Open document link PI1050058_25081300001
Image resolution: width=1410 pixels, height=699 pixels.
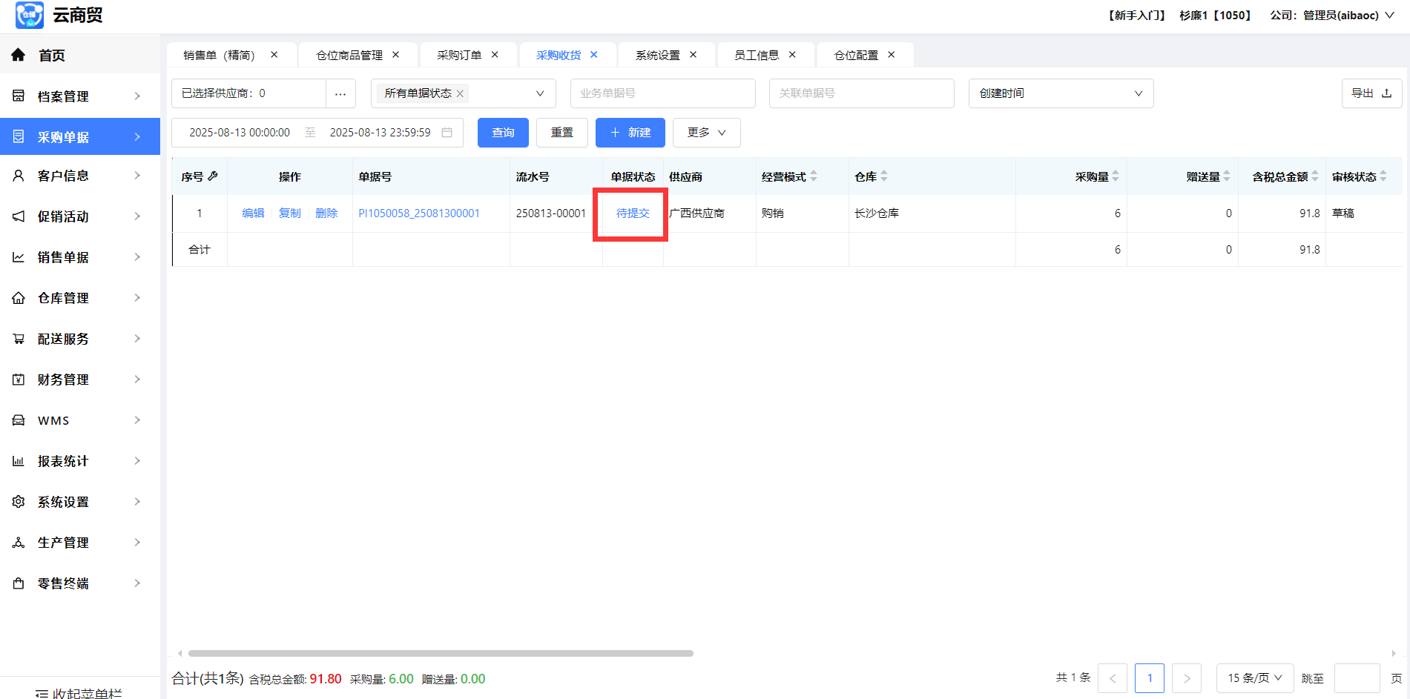(419, 213)
